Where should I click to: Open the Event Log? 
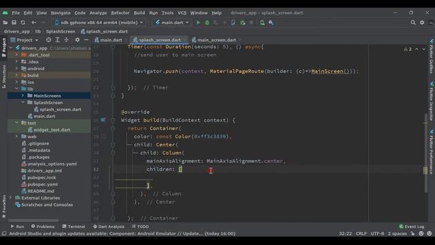pos(411,227)
